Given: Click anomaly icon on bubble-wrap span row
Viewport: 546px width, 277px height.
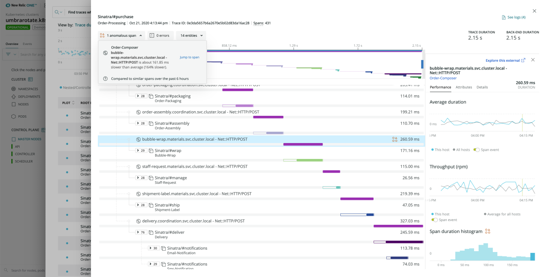Looking at the screenshot, I should click(x=395, y=139).
